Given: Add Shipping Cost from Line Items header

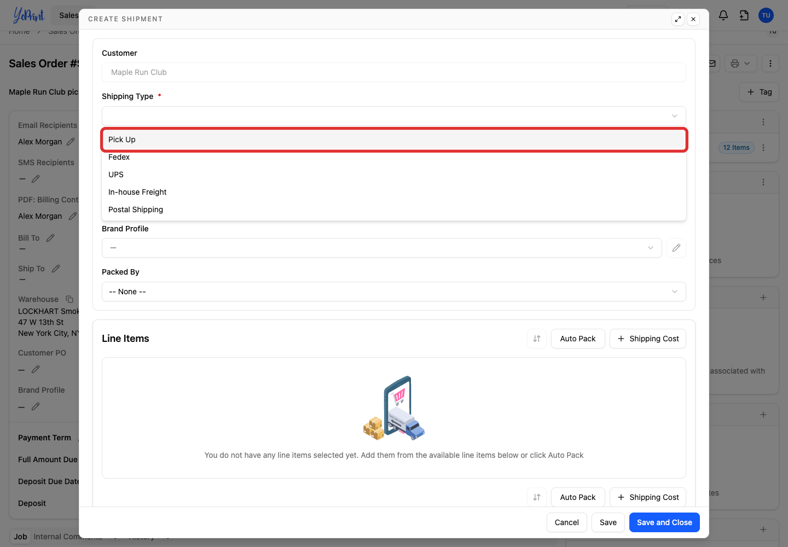Looking at the screenshot, I should (x=648, y=339).
